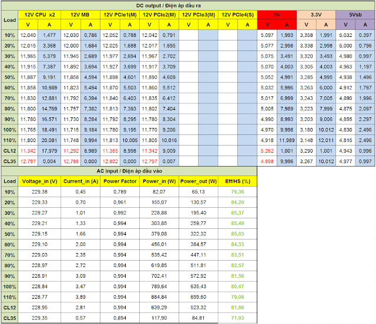376x324 pixels.
Task: Click the AC input title row
Action: [x=129, y=171]
